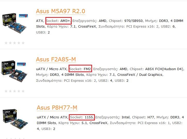The image size is (187, 139).
Task: Rate the F2A85-M three stars
Action: pyautogui.click(x=15, y=91)
